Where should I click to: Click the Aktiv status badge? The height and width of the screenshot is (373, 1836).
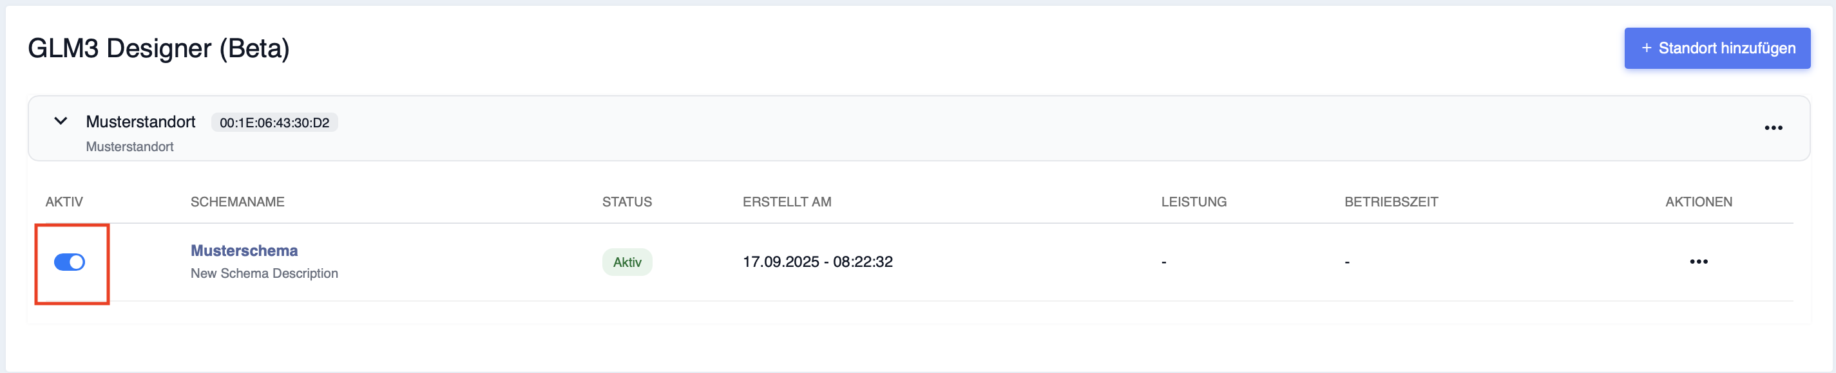click(x=626, y=262)
